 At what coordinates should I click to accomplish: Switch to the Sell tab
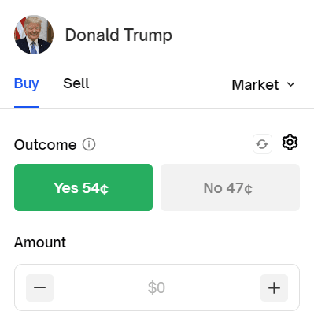click(76, 83)
